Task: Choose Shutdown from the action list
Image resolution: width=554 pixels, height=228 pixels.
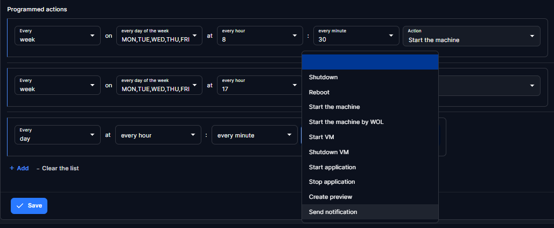Action: pyautogui.click(x=370, y=77)
